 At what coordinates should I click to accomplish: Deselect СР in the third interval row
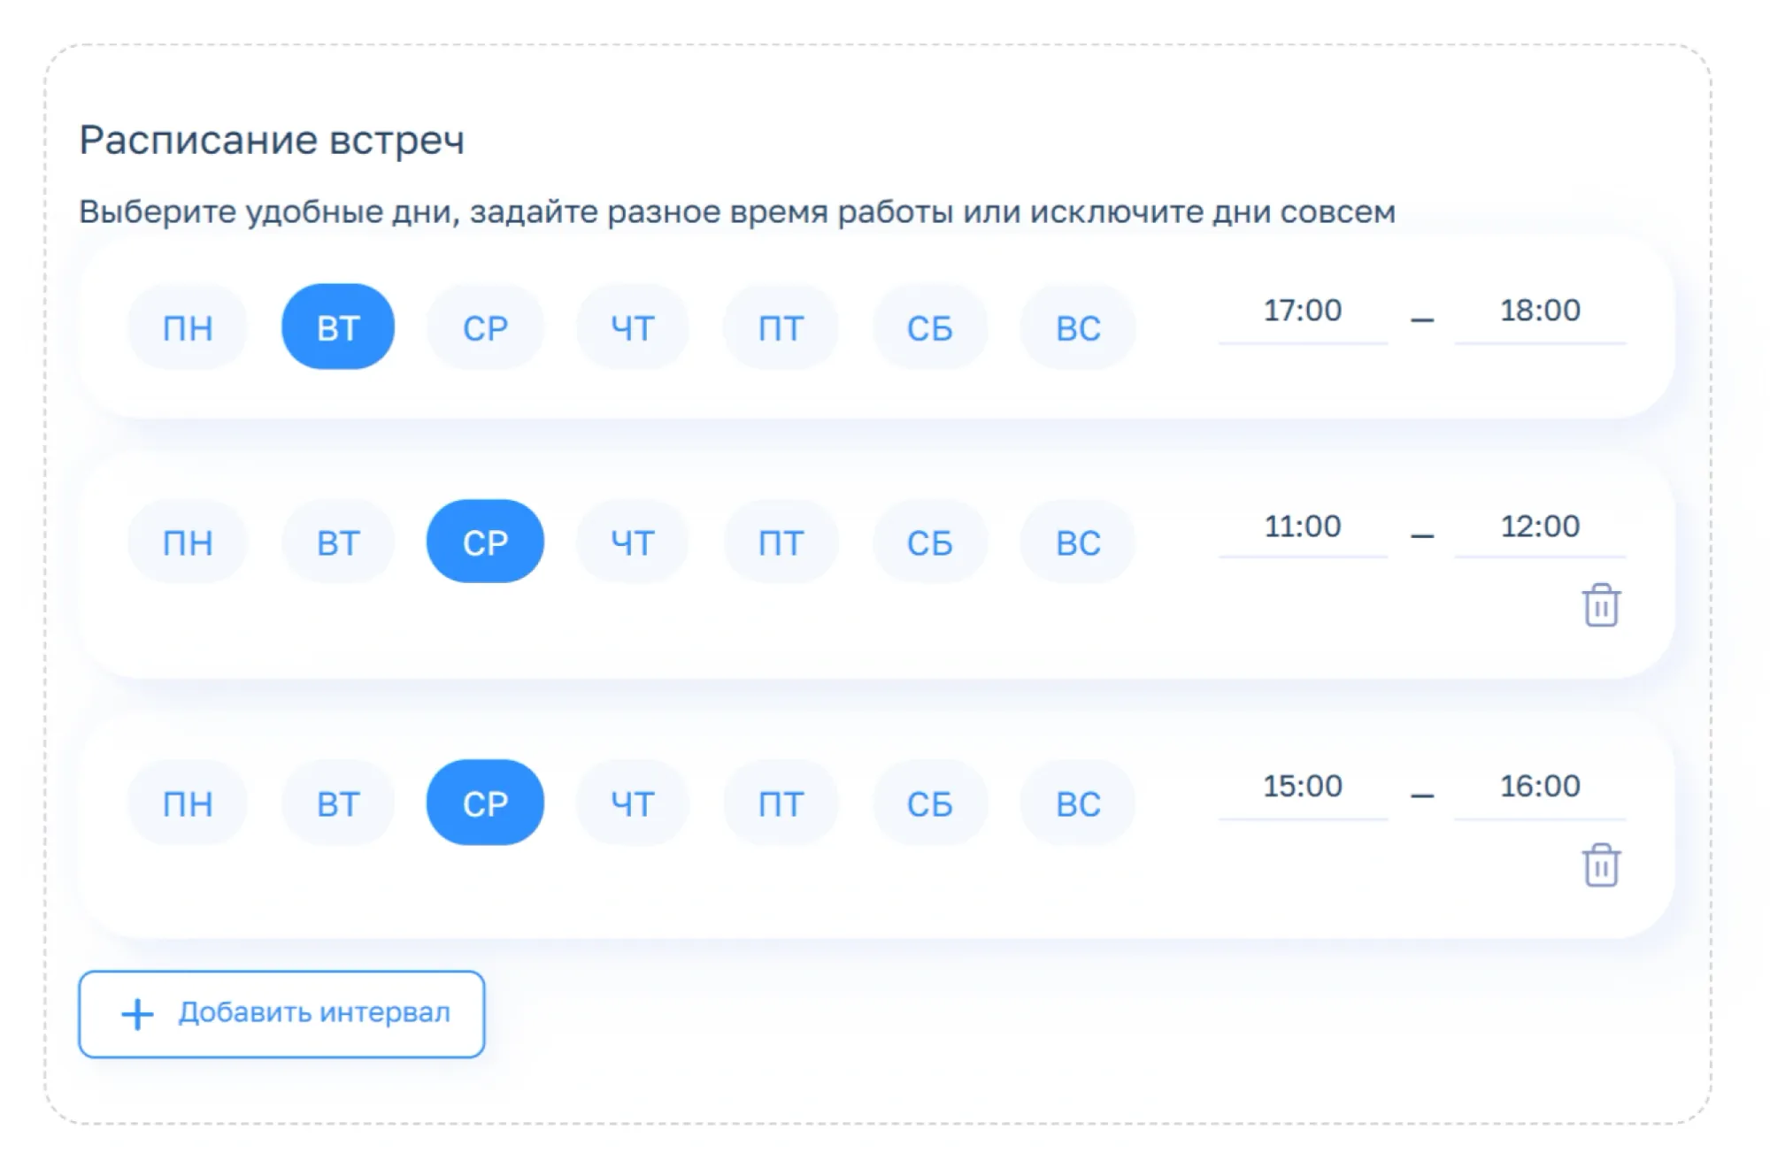(x=485, y=803)
